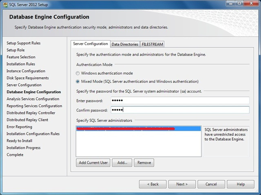This screenshot has height=195, width=261.
Task: Remove the selected SQL Server administrator
Action: [144, 162]
